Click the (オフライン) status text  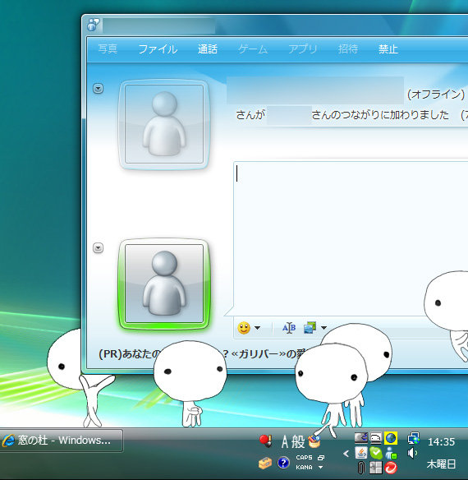(x=436, y=94)
